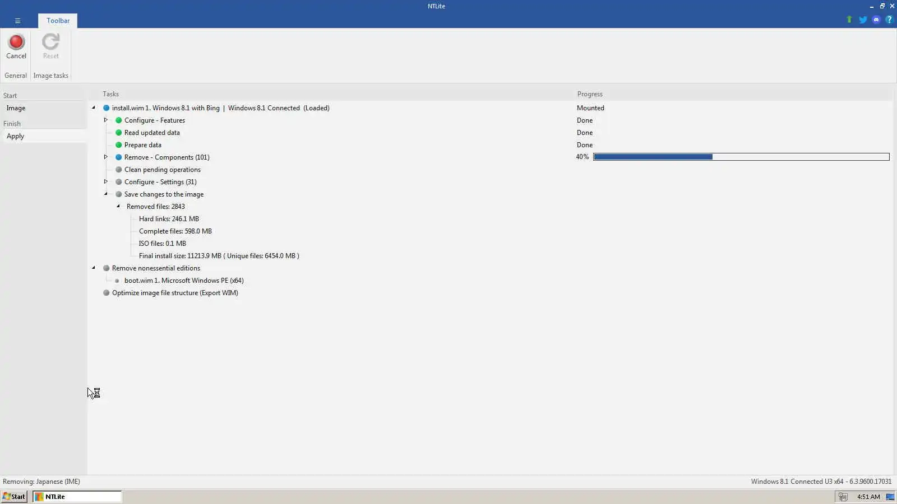
Task: Open the hamburger application menu
Action: pyautogui.click(x=17, y=21)
